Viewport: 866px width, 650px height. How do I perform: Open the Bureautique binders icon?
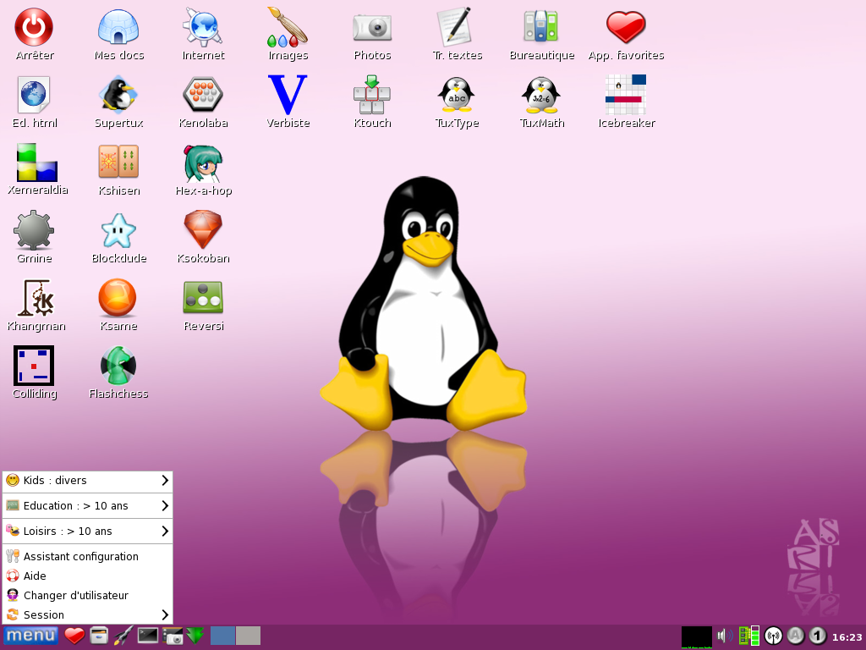[541, 26]
